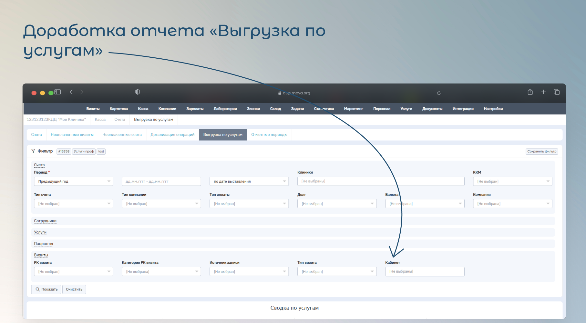Click the Сохранить фильтр button
586x323 pixels.
541,152
